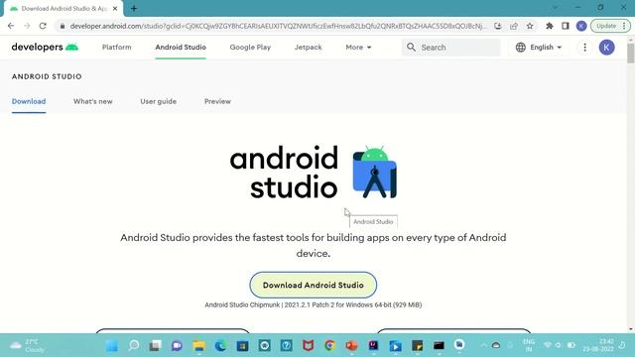This screenshot has width=635, height=357.
Task: Switch to the What's new tab
Action: click(x=92, y=101)
